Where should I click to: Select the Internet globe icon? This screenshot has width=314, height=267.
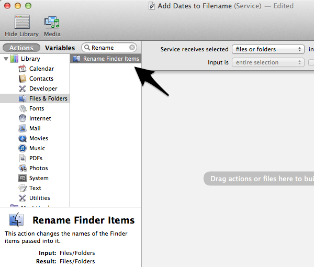23,118
